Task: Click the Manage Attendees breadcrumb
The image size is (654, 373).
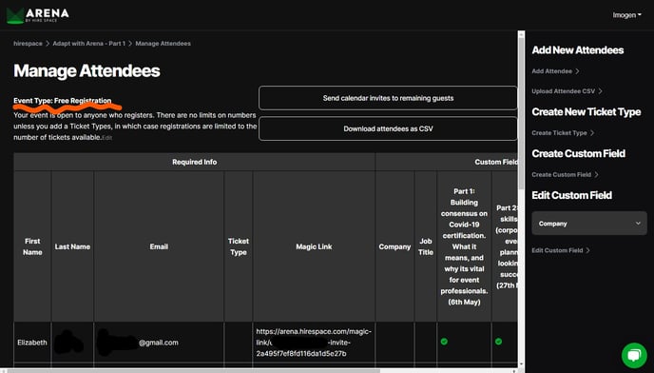Action: [x=163, y=44]
